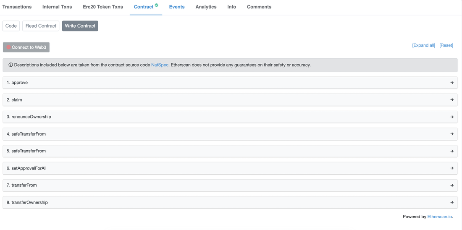Open the Etherscan.io link

440,217
